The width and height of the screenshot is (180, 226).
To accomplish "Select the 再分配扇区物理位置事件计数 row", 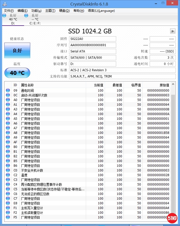I will pos(88,184).
